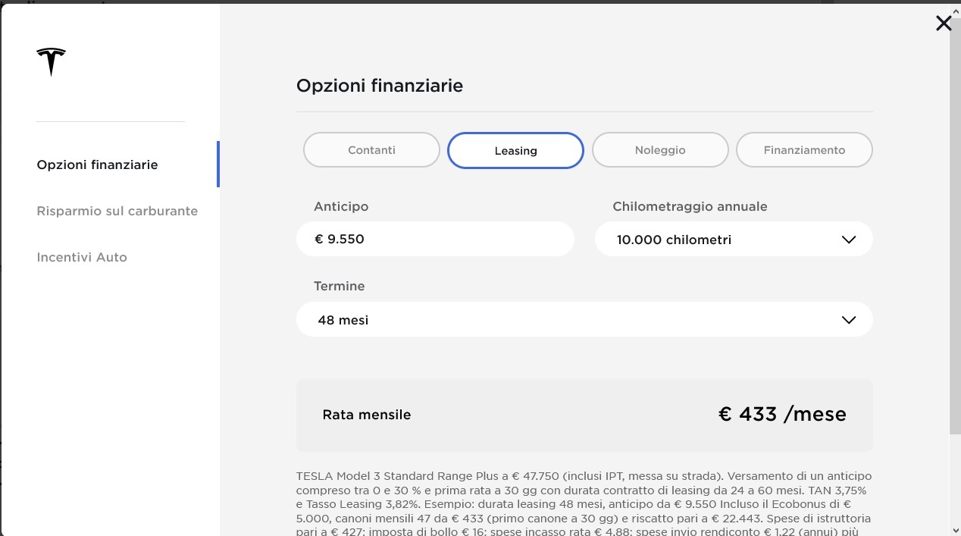Image resolution: width=961 pixels, height=536 pixels.
Task: Click the chevron on Termine dropdown
Action: (849, 320)
